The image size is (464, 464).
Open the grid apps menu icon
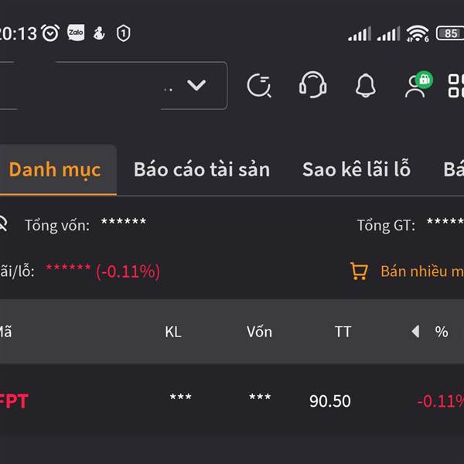pos(456,85)
